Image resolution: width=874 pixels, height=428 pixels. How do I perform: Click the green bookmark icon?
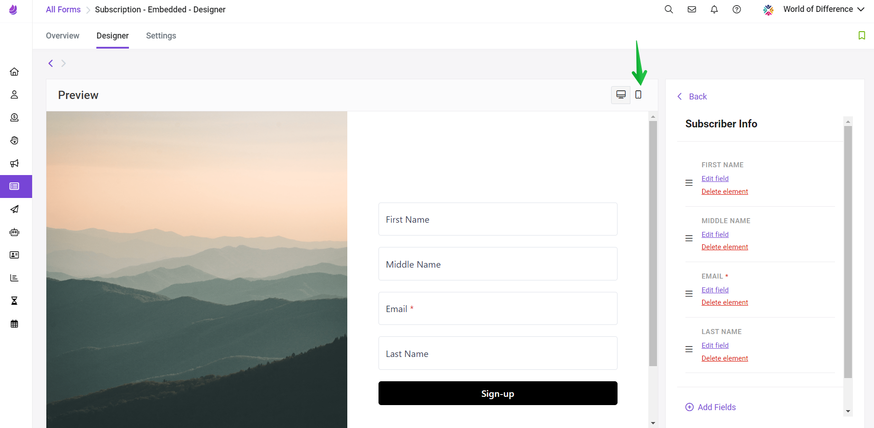pos(862,35)
